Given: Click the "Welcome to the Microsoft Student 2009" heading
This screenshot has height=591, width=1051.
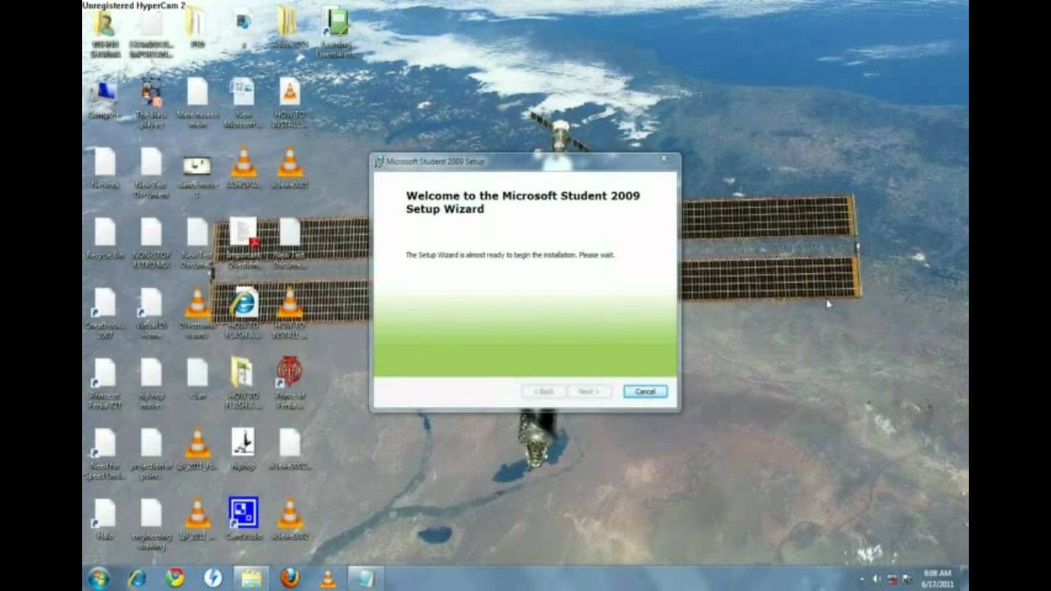Looking at the screenshot, I should 523,202.
